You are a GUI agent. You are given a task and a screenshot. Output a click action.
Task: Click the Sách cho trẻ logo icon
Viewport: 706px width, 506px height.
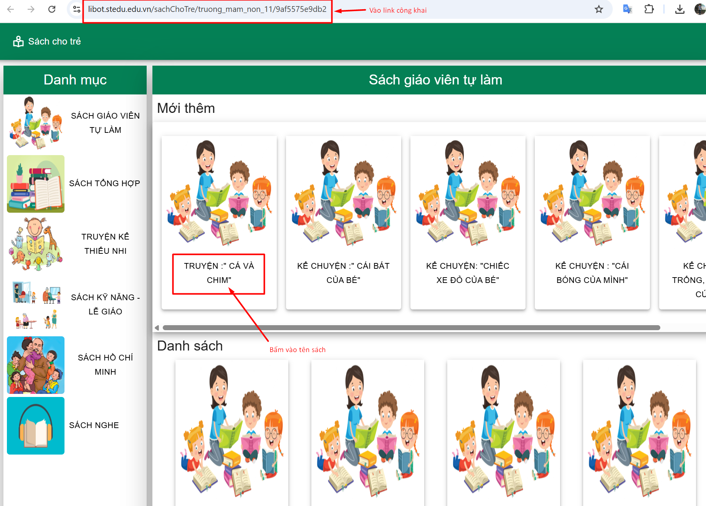point(18,41)
